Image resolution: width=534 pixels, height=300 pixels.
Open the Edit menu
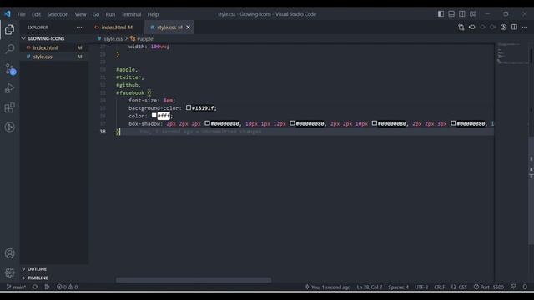point(36,14)
